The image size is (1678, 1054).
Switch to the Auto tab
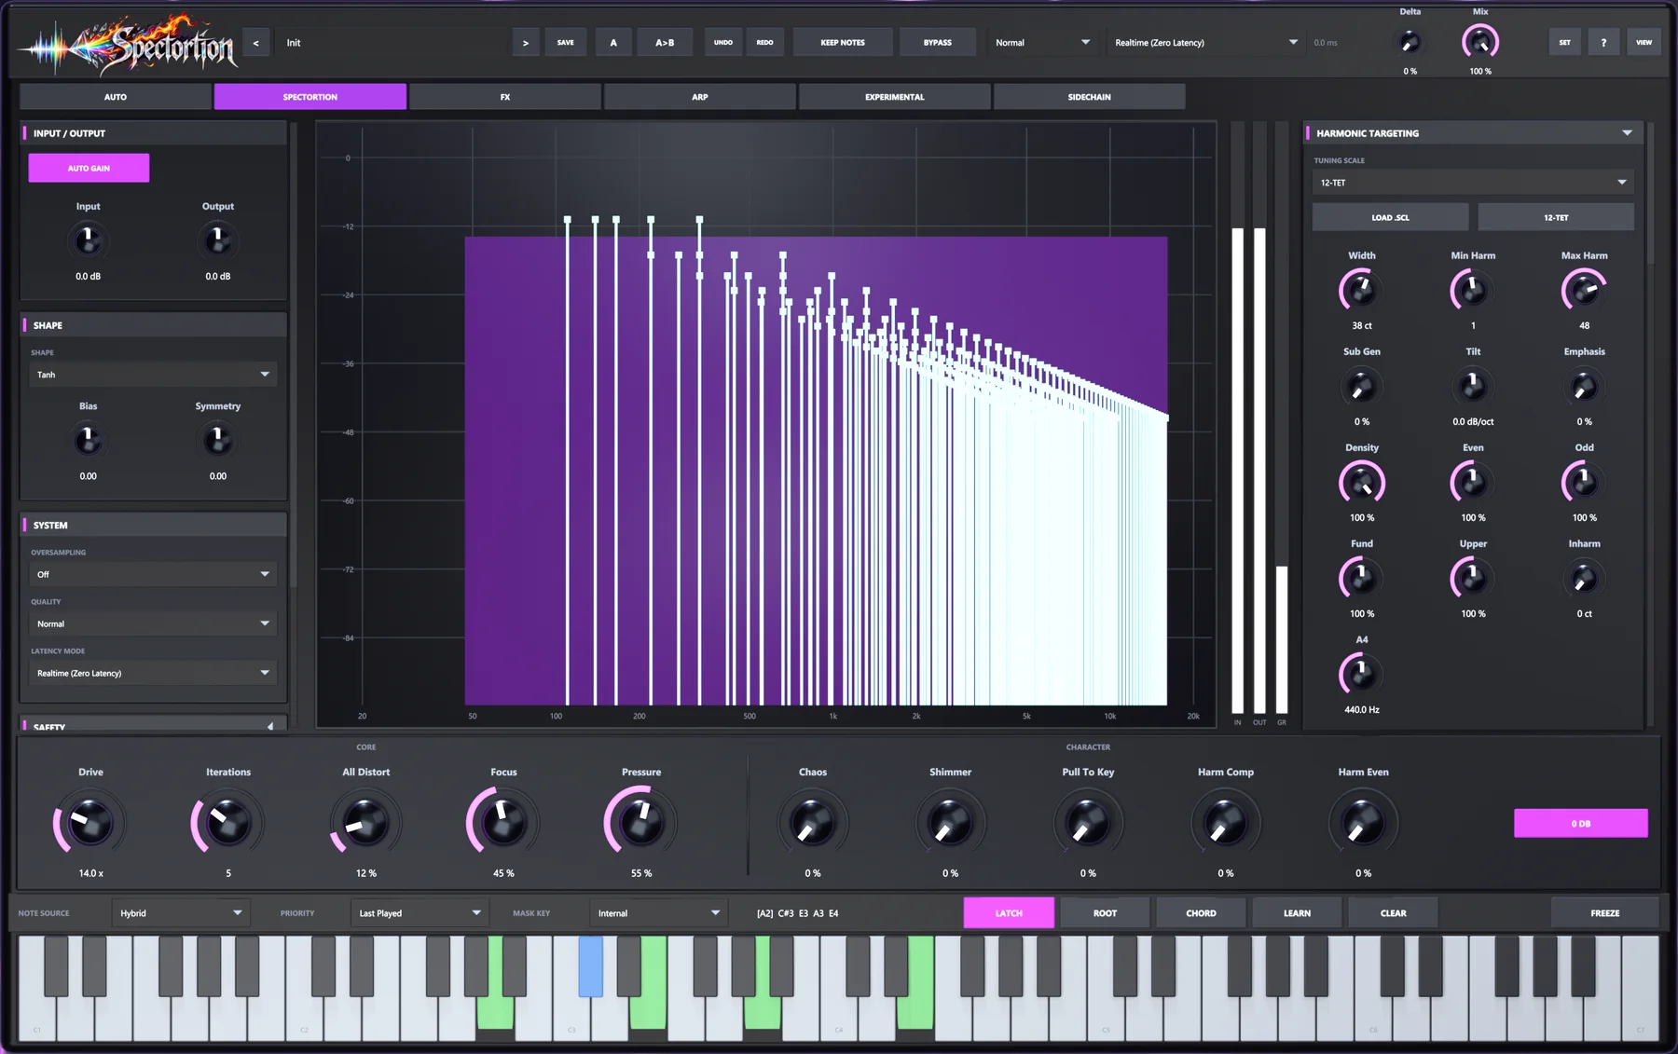[116, 97]
